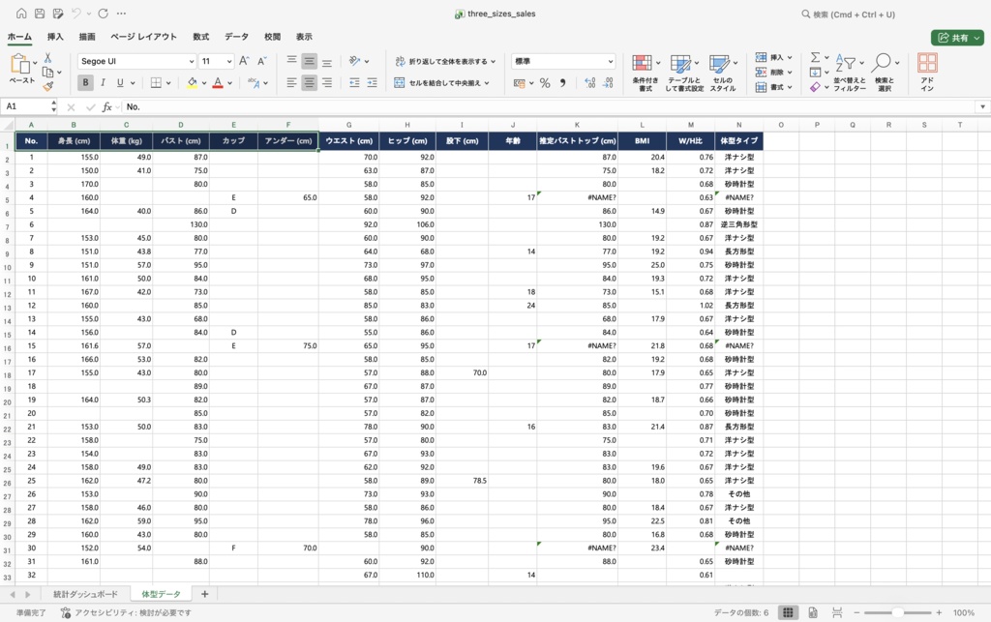Viewport: 991px width, 622px height.
Task: Align text to the right
Action: point(327,83)
